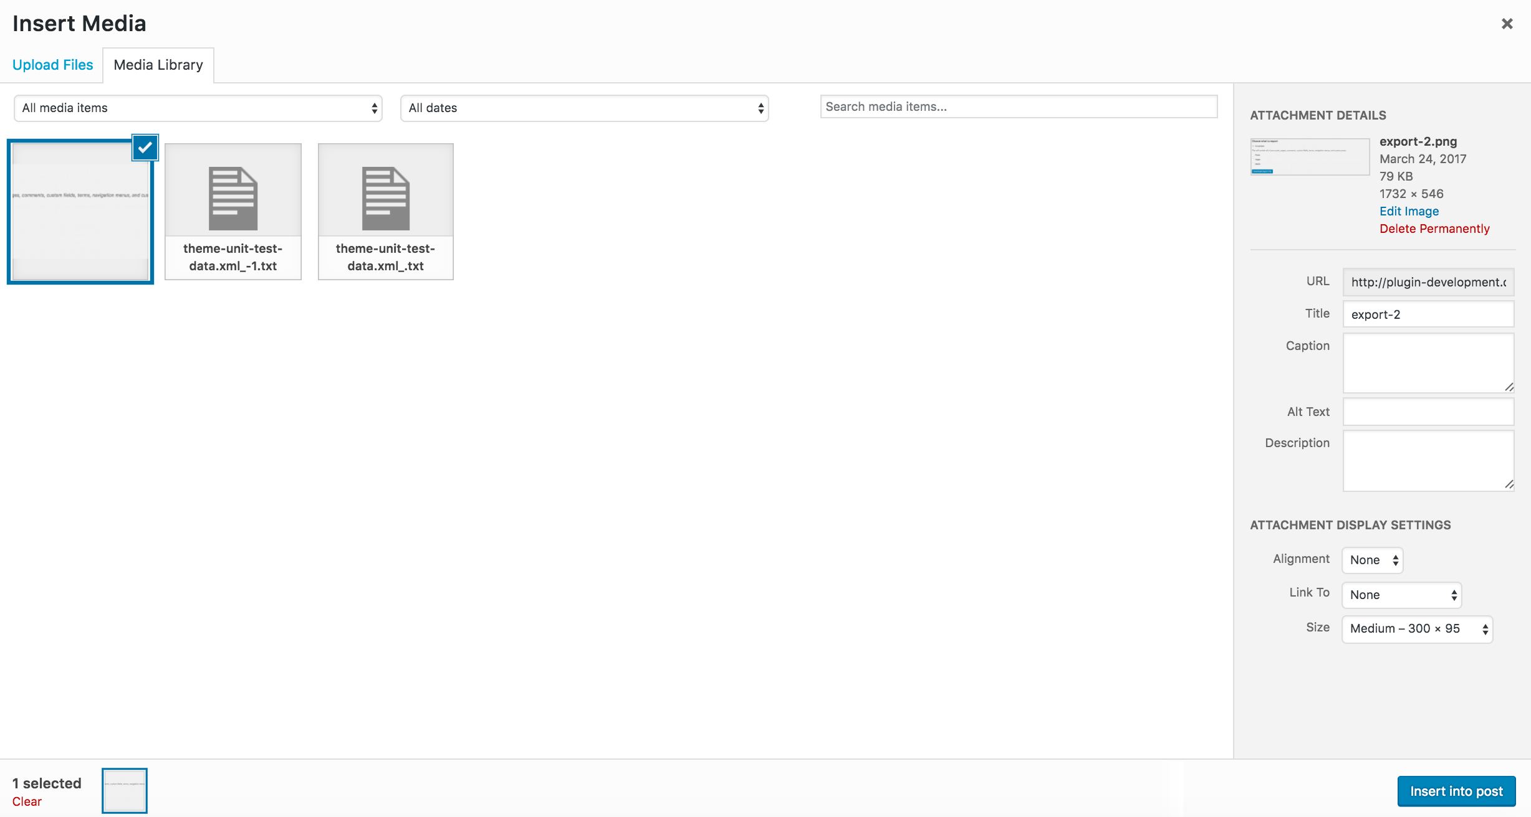
Task: Click into the Alt Text field
Action: [1428, 412]
